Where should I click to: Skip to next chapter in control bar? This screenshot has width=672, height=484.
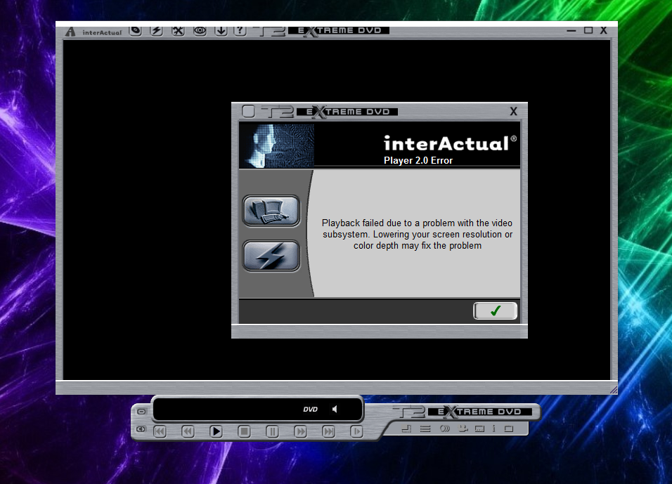coord(329,431)
